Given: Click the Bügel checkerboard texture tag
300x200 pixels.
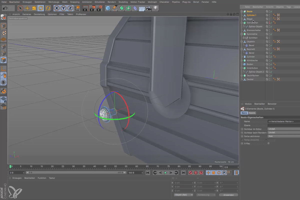Looking at the screenshot, I should click(x=278, y=19).
